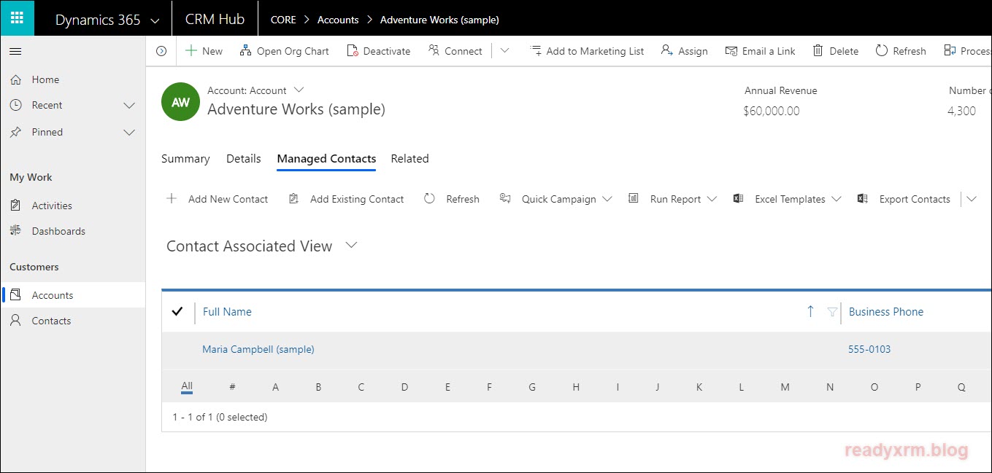Image resolution: width=992 pixels, height=473 pixels.
Task: Click the Full Name column filter icon
Action: tap(831, 312)
